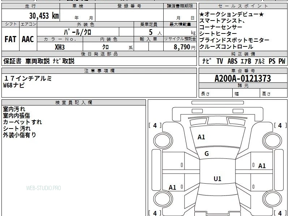Image resolution: width=289 pixels, height=216 pixels.
Task: Select the note "W68ナビ"
Action: [x=14, y=85]
